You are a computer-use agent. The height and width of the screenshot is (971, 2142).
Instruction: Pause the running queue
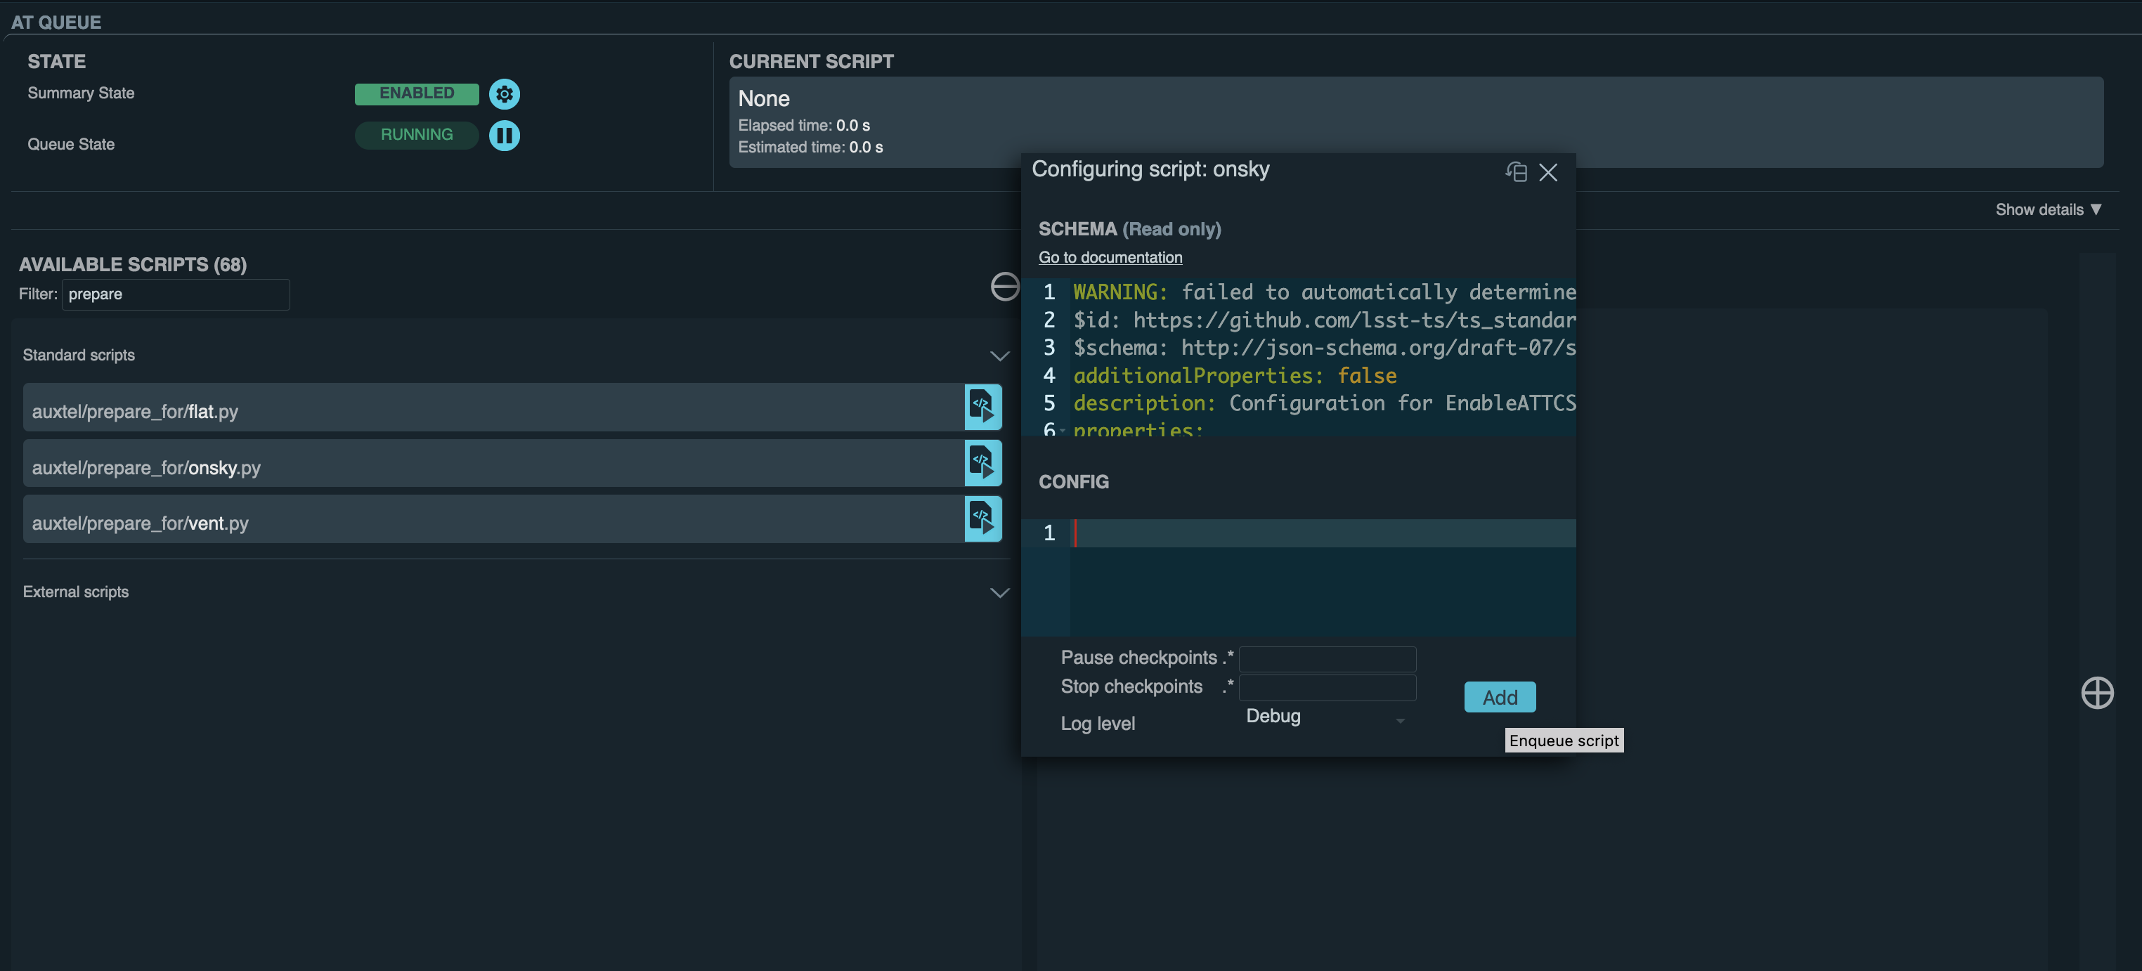click(504, 135)
